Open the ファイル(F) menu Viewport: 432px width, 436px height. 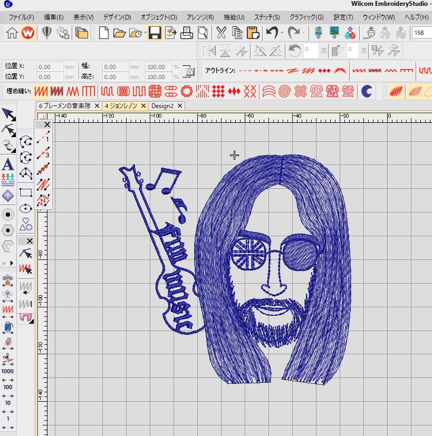[21, 17]
